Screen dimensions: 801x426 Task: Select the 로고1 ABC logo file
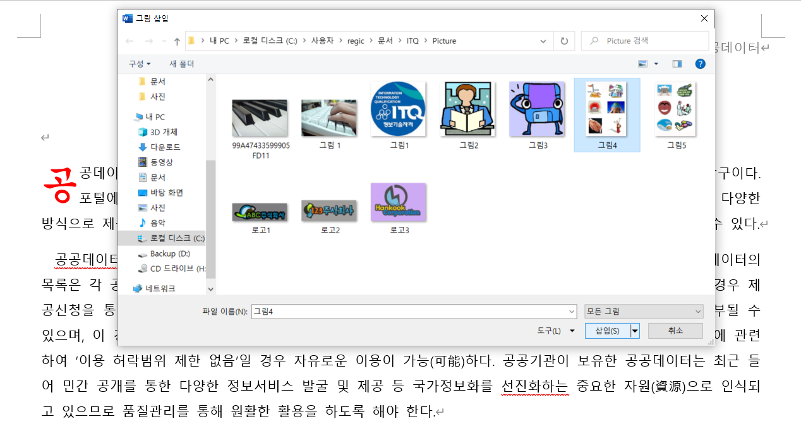click(260, 217)
